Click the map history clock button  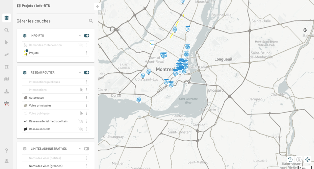(x=290, y=160)
